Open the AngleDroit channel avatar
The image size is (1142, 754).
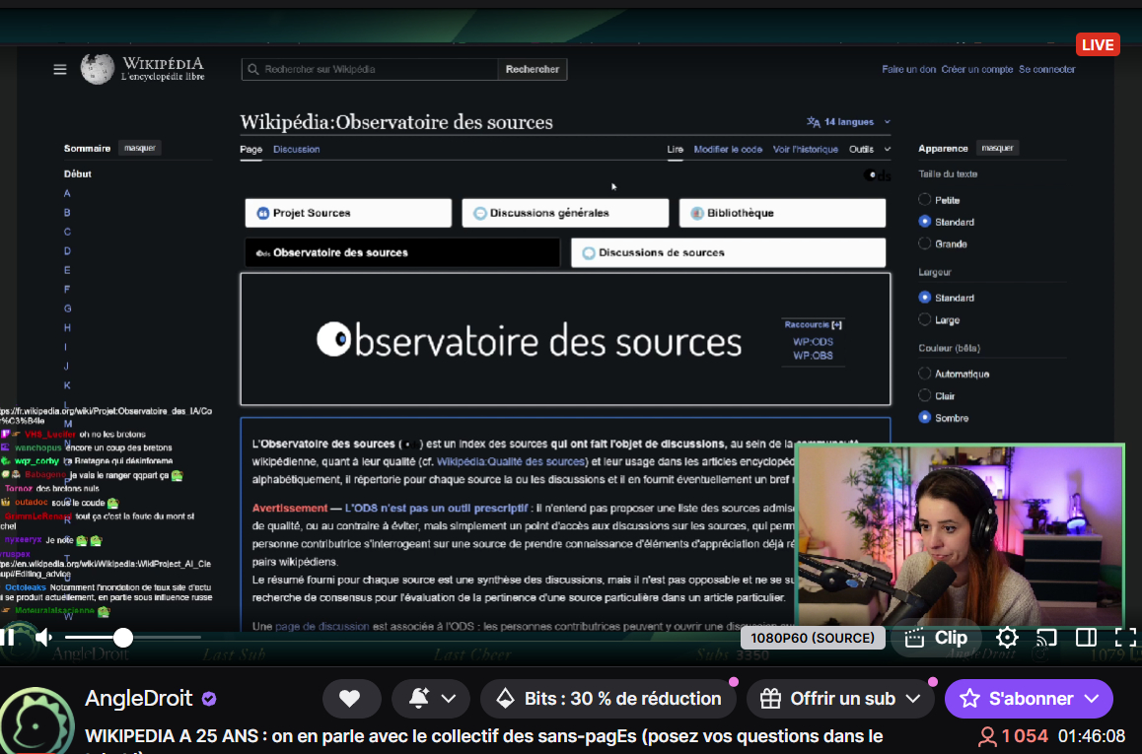pos(37,718)
